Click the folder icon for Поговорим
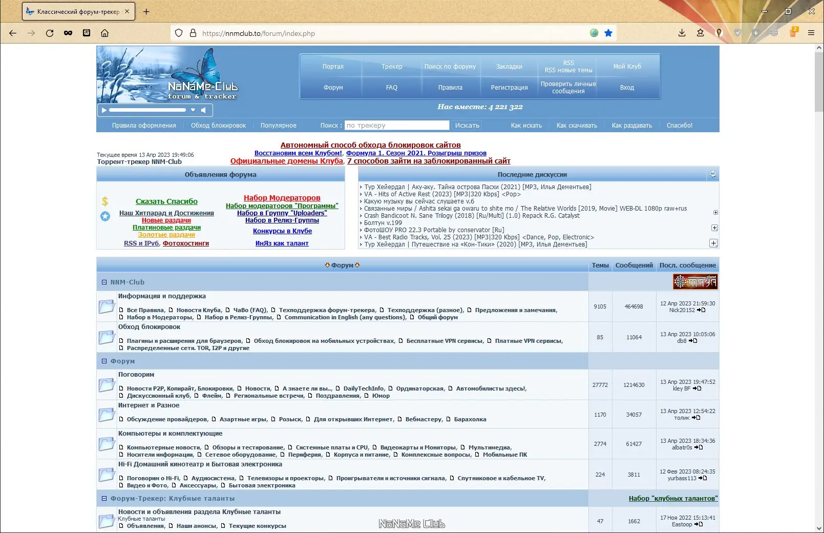This screenshot has height=533, width=824. pyautogui.click(x=107, y=384)
